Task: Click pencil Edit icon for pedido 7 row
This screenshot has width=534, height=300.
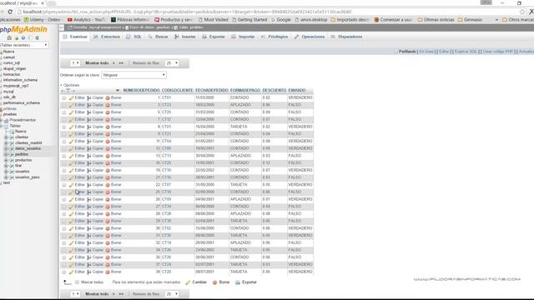Action: click(71, 120)
